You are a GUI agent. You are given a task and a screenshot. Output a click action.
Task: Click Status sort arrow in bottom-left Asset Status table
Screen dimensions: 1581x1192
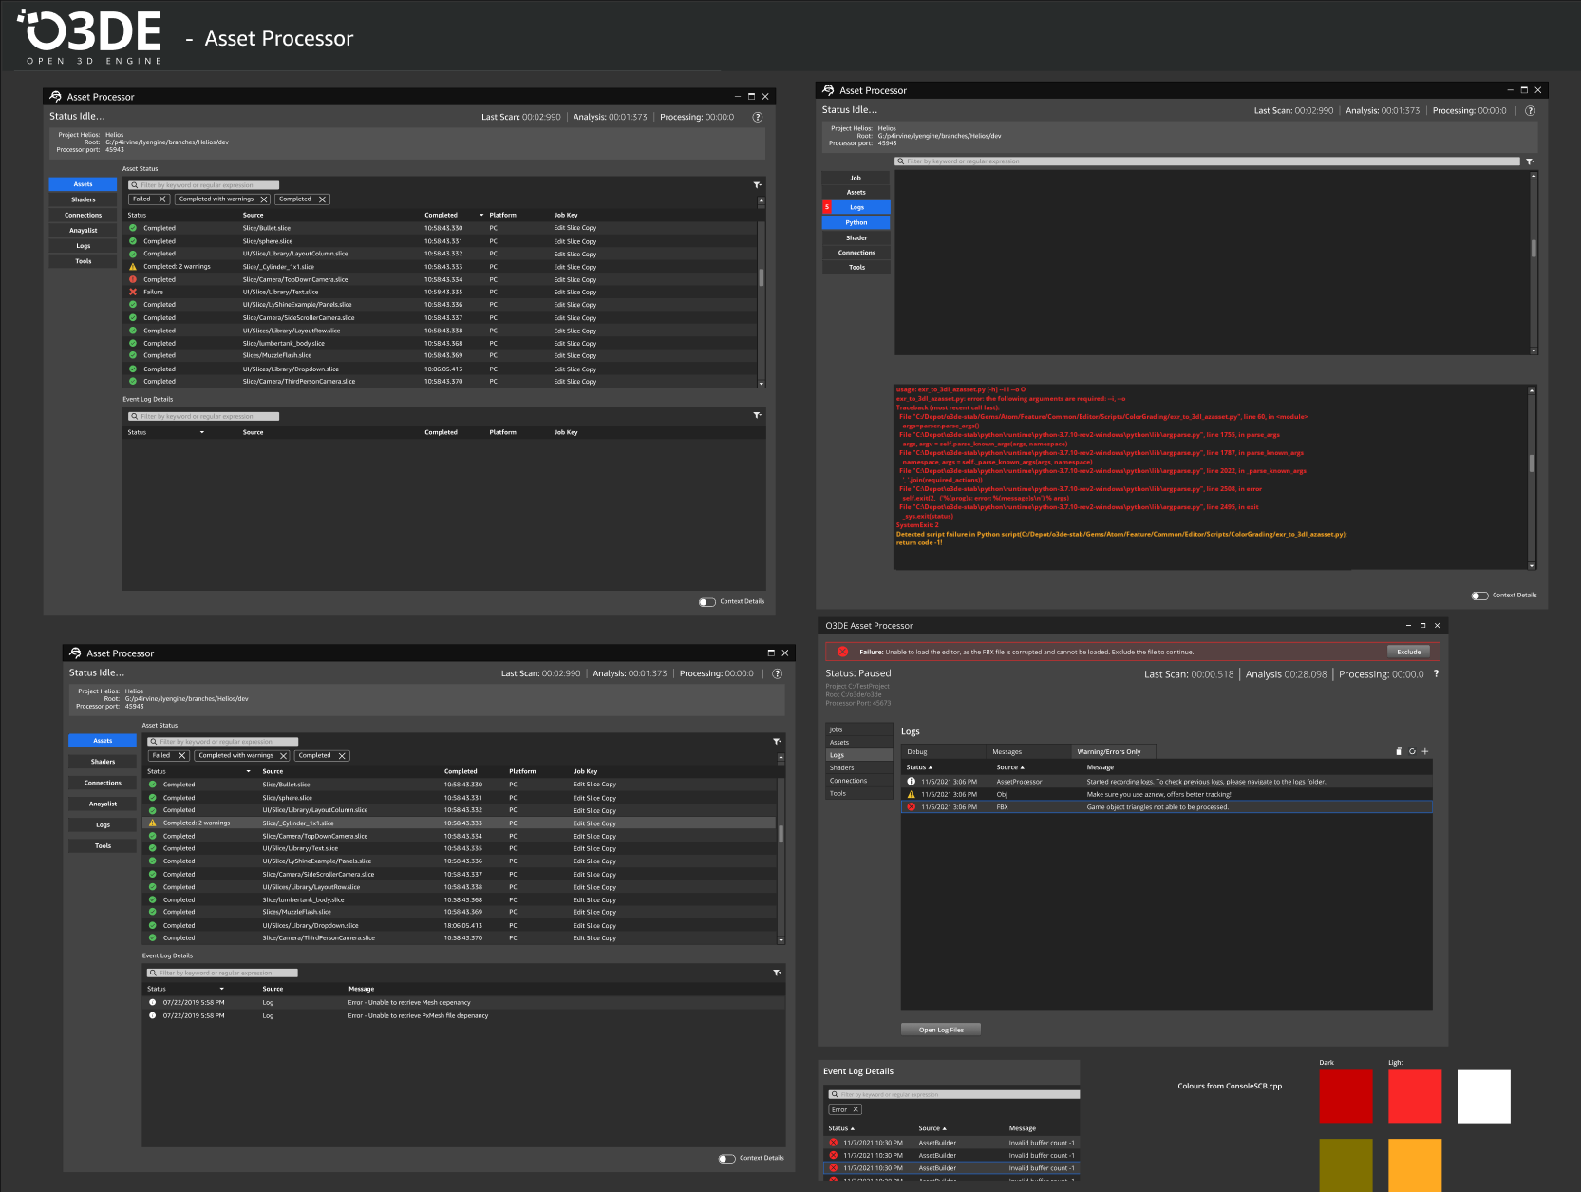(x=248, y=771)
